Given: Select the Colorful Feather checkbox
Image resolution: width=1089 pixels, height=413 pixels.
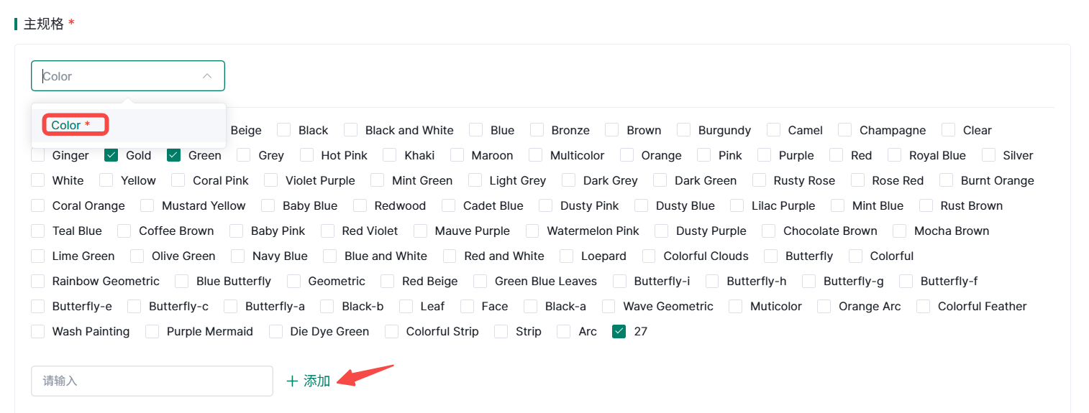Looking at the screenshot, I should pos(924,306).
